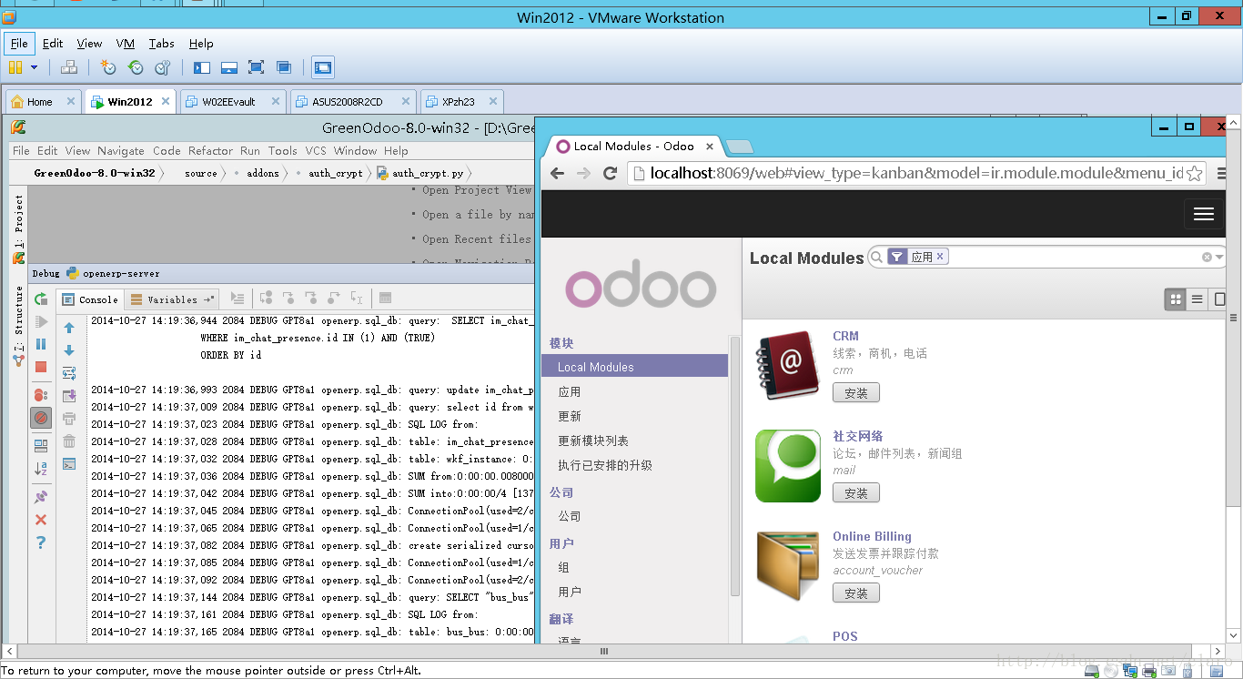Select the addons breadcrumb in PyCharm
1243x679 pixels.
tap(262, 173)
